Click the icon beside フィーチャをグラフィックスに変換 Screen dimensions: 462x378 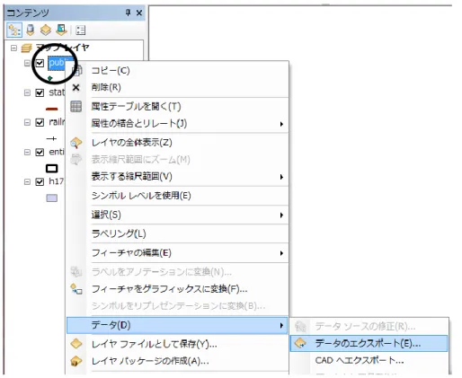pos(76,289)
